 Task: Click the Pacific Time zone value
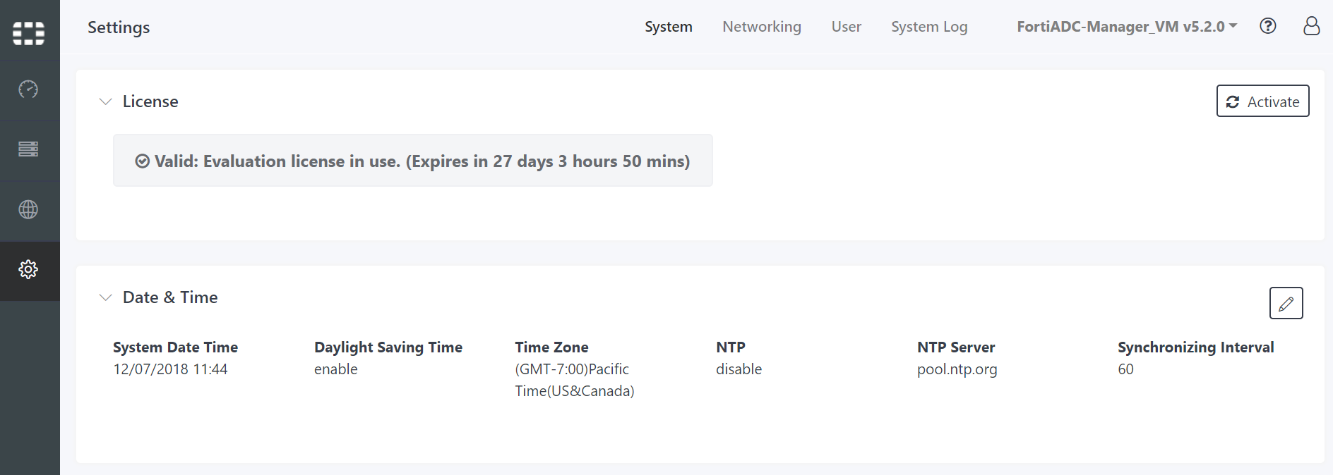[575, 380]
